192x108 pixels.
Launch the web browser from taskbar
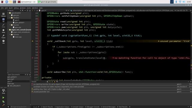[x=7, y=2]
